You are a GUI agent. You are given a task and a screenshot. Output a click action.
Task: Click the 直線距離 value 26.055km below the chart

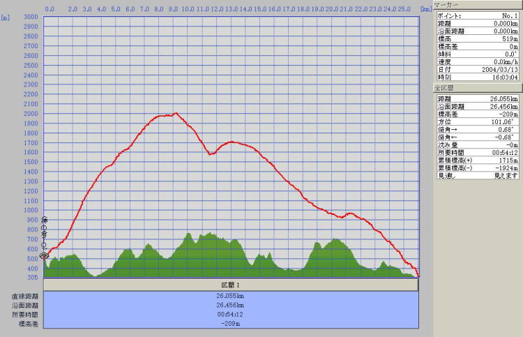[x=231, y=296]
